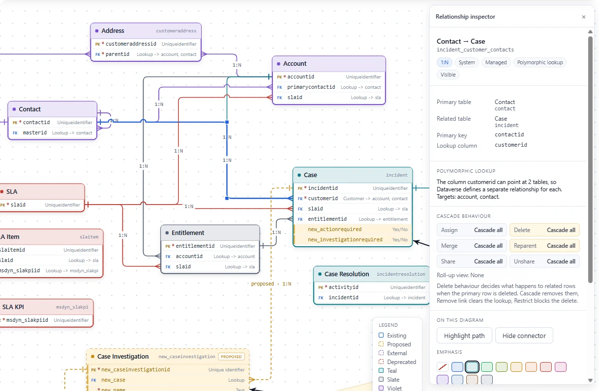Click the FK badge beside customerid
This screenshot has height=391, width=599.
click(x=300, y=199)
